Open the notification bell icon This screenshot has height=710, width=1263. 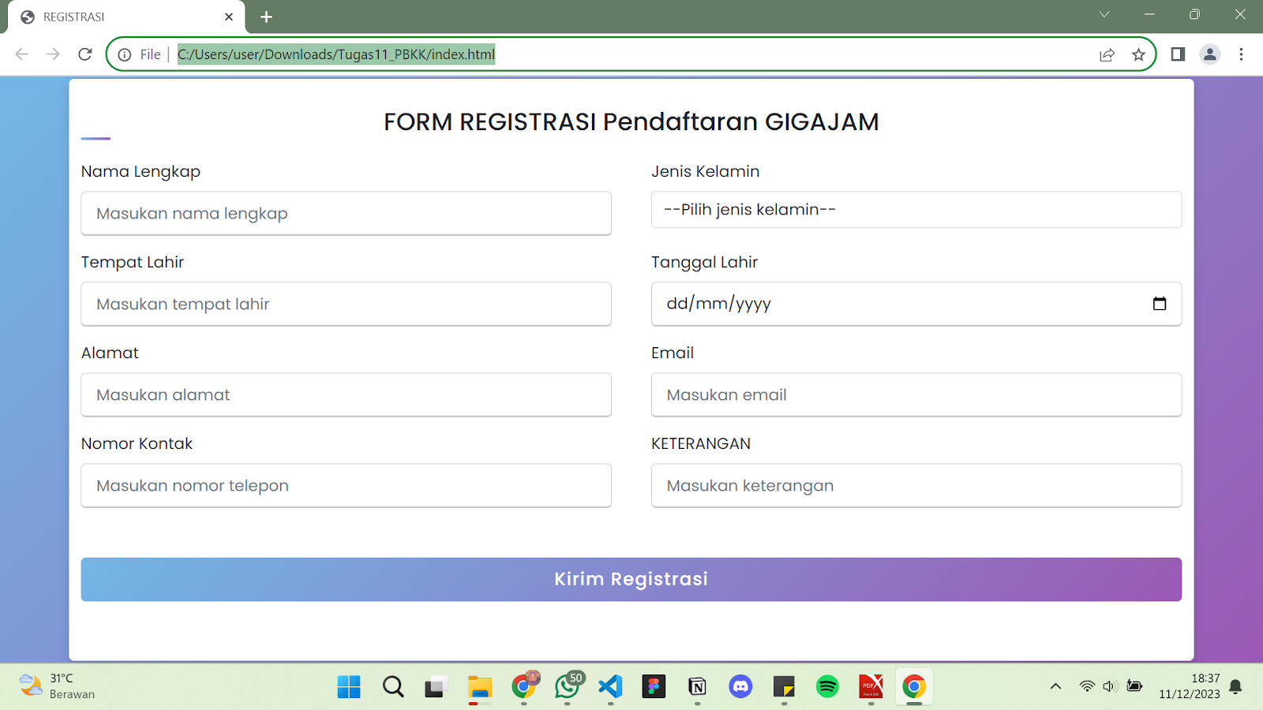(x=1236, y=686)
